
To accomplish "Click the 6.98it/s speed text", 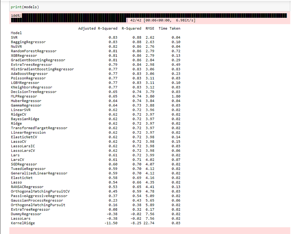I will tap(186, 20).
